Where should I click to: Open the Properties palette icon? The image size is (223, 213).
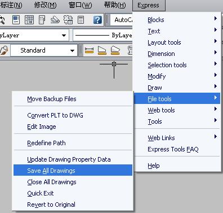click(16, 20)
